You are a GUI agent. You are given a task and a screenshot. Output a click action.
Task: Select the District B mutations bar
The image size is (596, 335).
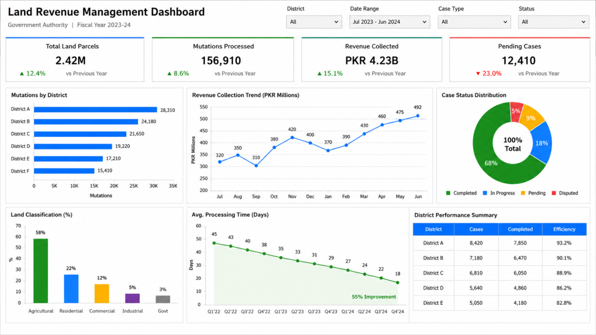(86, 122)
